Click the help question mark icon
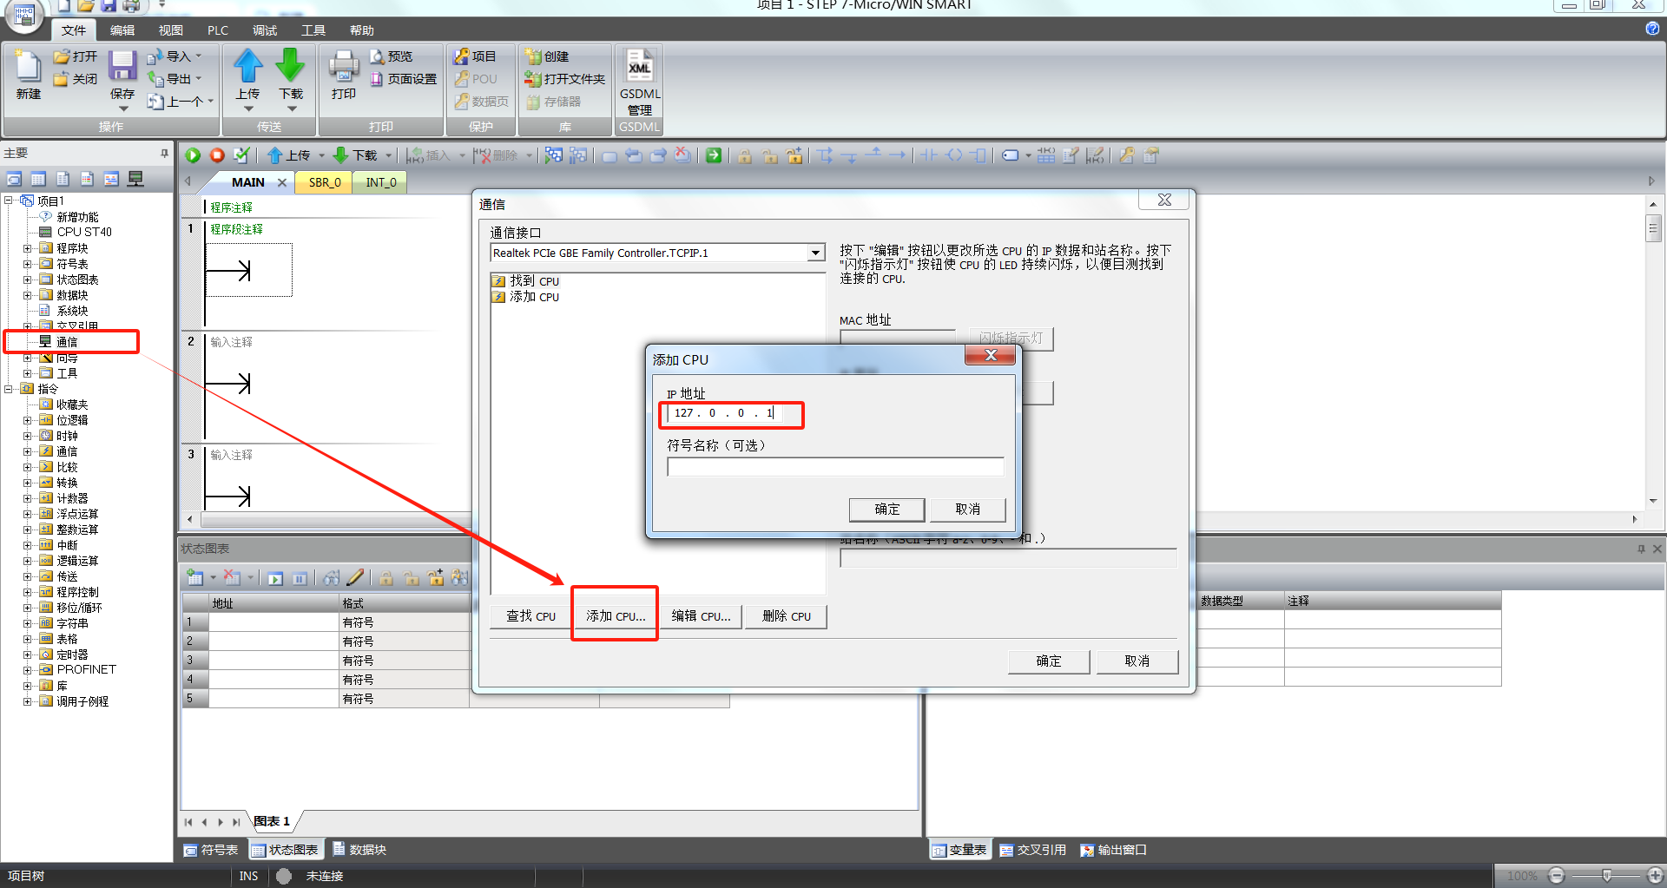 pos(1652,29)
